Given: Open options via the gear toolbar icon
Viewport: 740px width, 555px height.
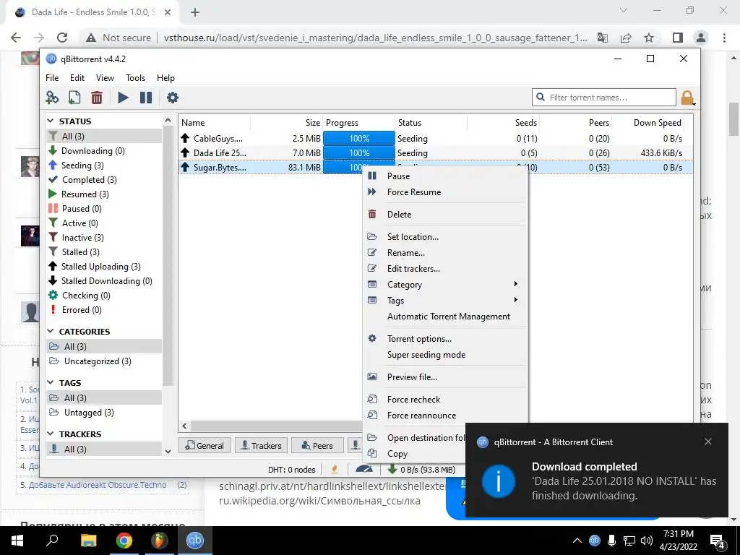Looking at the screenshot, I should point(173,98).
